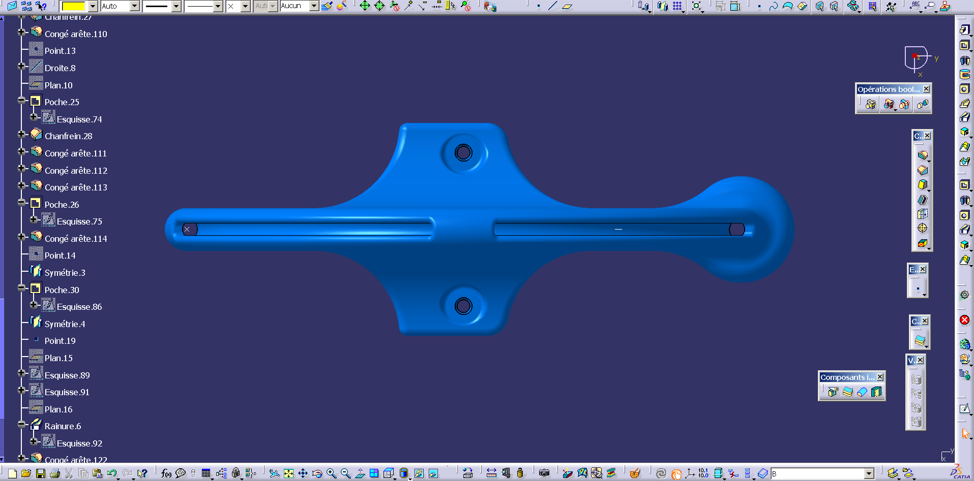Click the Axis System icon
Screen dimensions: 974x481
click(690, 473)
